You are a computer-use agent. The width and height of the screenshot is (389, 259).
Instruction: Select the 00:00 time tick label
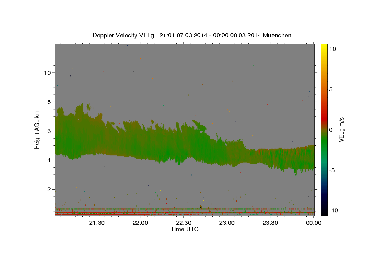click(313, 223)
